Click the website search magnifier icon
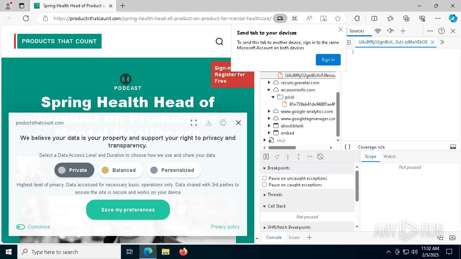The width and height of the screenshot is (461, 259). click(219, 41)
